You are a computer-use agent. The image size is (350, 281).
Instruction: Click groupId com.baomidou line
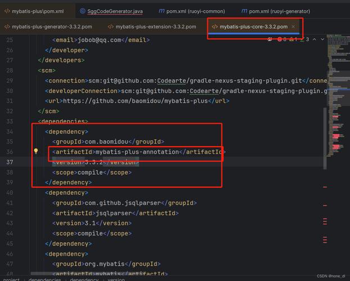point(108,142)
